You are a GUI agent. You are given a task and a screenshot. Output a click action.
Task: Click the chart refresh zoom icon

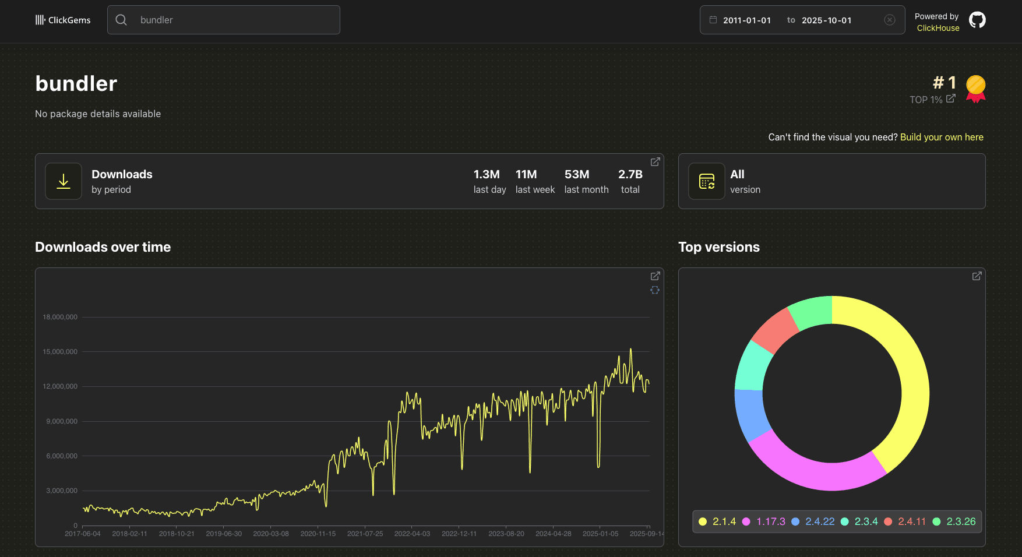click(655, 290)
